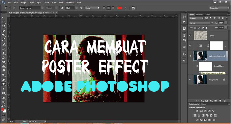Select the Pen tool
The height and width of the screenshot is (124, 231).
click(x=3, y=80)
